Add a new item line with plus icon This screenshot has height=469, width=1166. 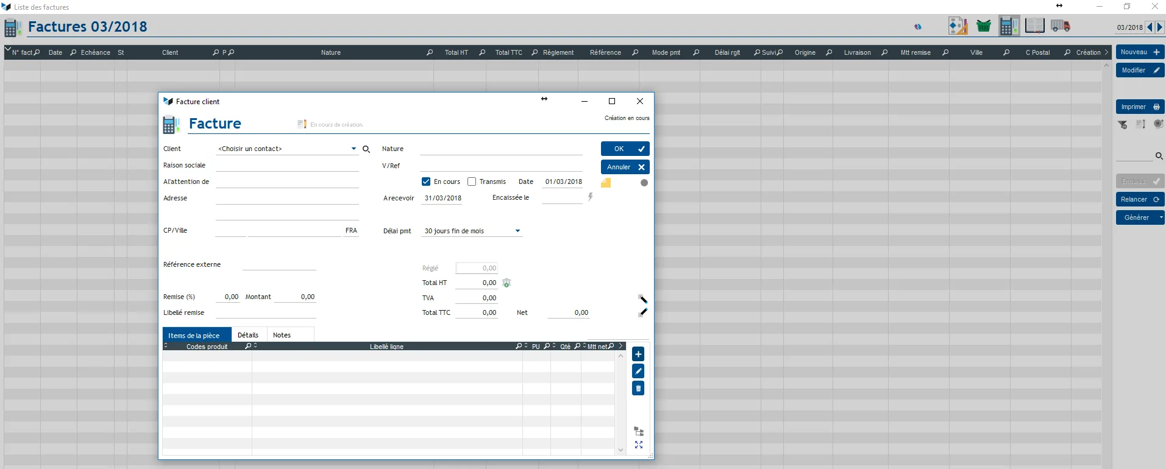[638, 354]
